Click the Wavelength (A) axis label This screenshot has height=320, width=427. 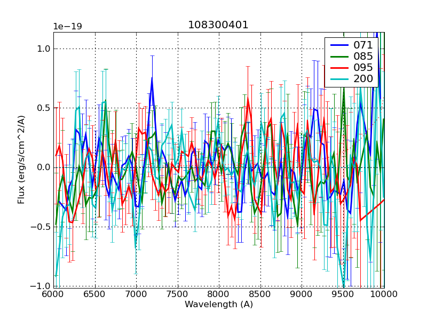click(218, 305)
